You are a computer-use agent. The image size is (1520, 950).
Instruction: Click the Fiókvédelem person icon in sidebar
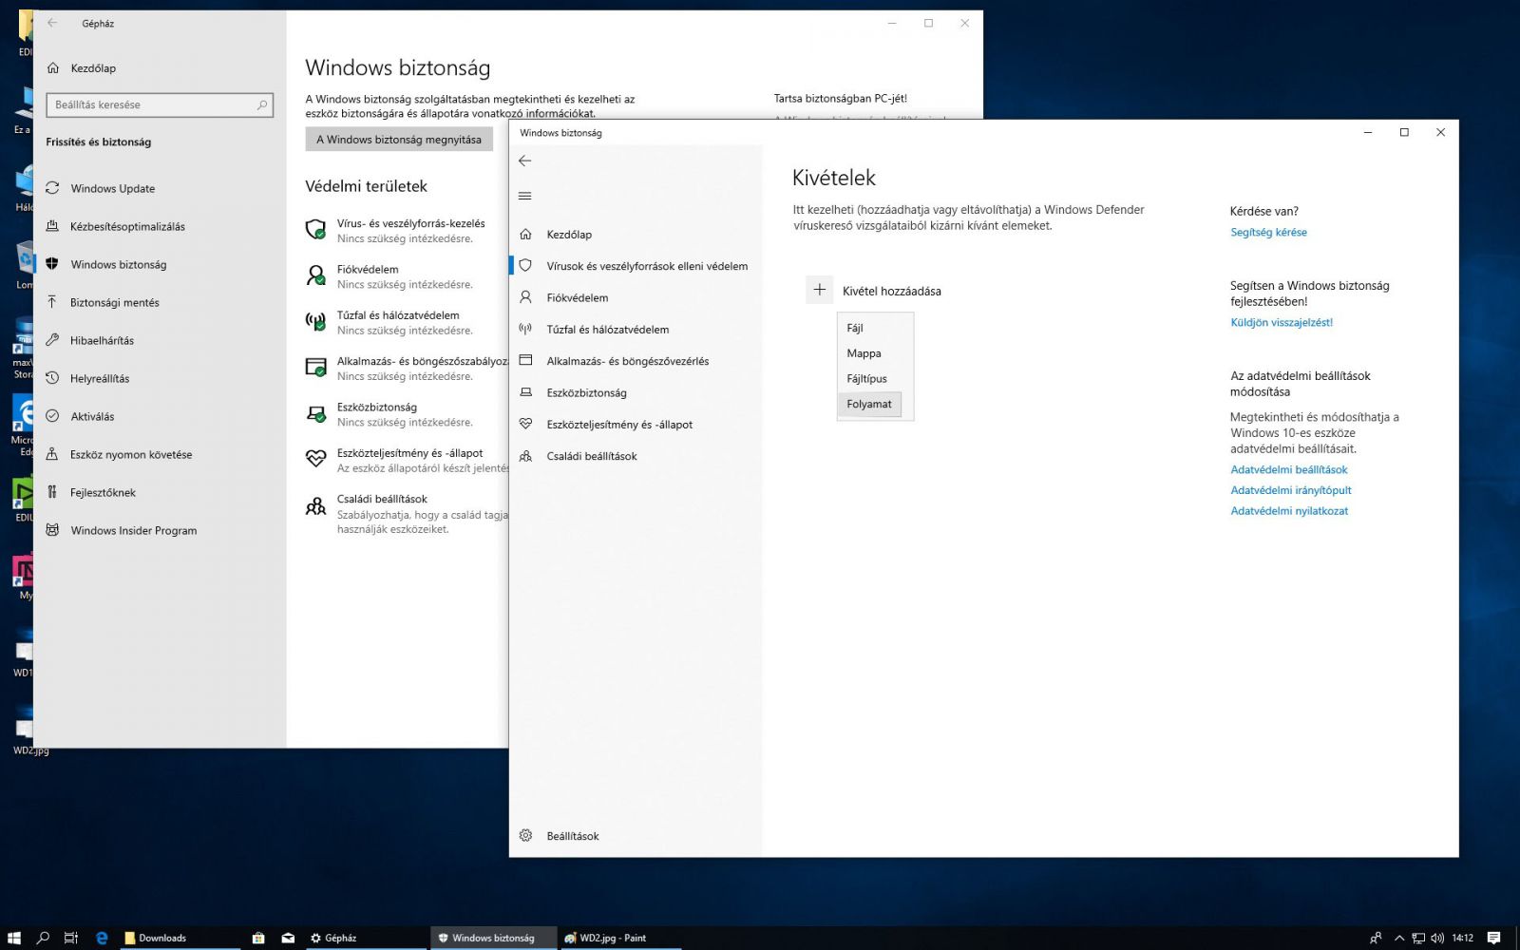click(525, 297)
